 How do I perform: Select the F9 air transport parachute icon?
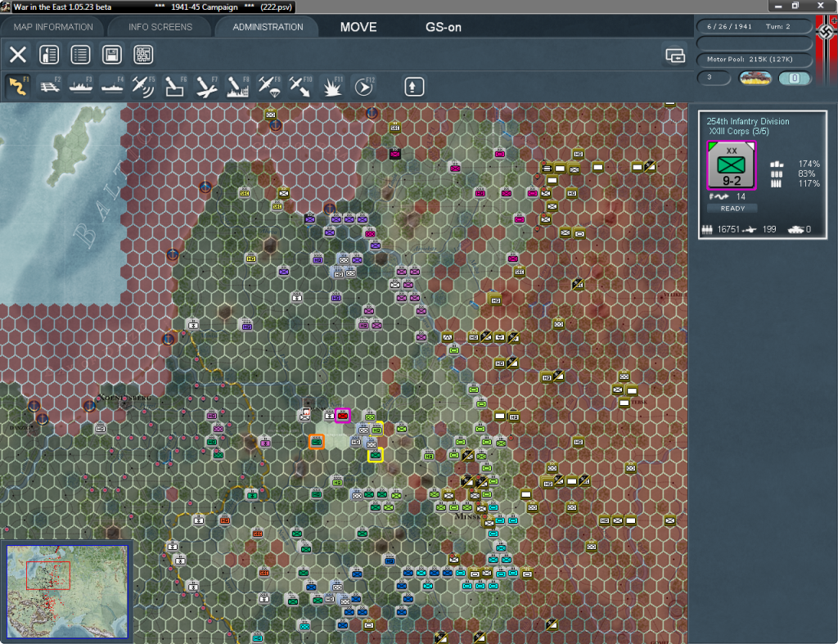coord(268,87)
